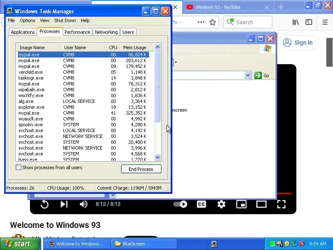Select mypal.exe using 283,612 K
333x250 pixels.
click(83, 60)
